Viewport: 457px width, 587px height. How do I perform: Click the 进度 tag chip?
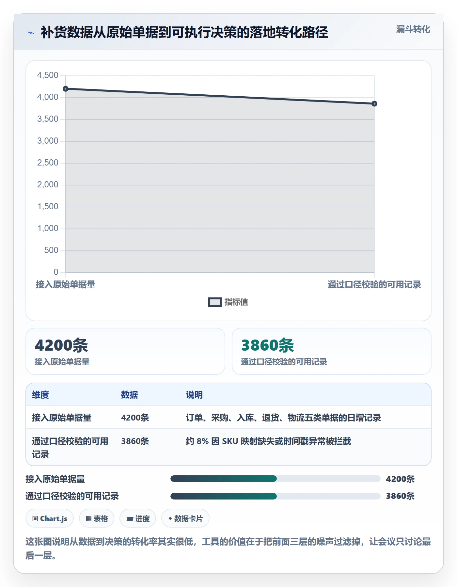(138, 518)
